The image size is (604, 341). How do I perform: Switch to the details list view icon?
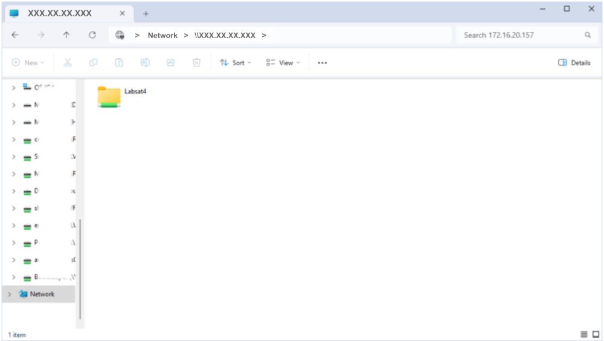click(x=584, y=334)
